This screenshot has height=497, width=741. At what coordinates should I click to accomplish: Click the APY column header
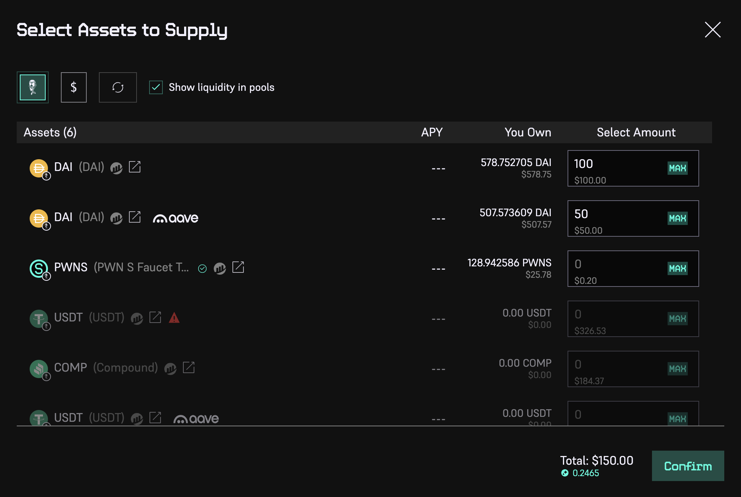(432, 132)
